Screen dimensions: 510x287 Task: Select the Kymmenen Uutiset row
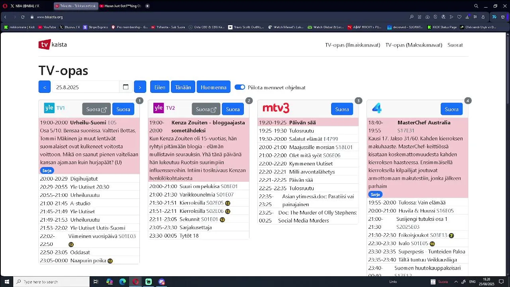click(308, 164)
